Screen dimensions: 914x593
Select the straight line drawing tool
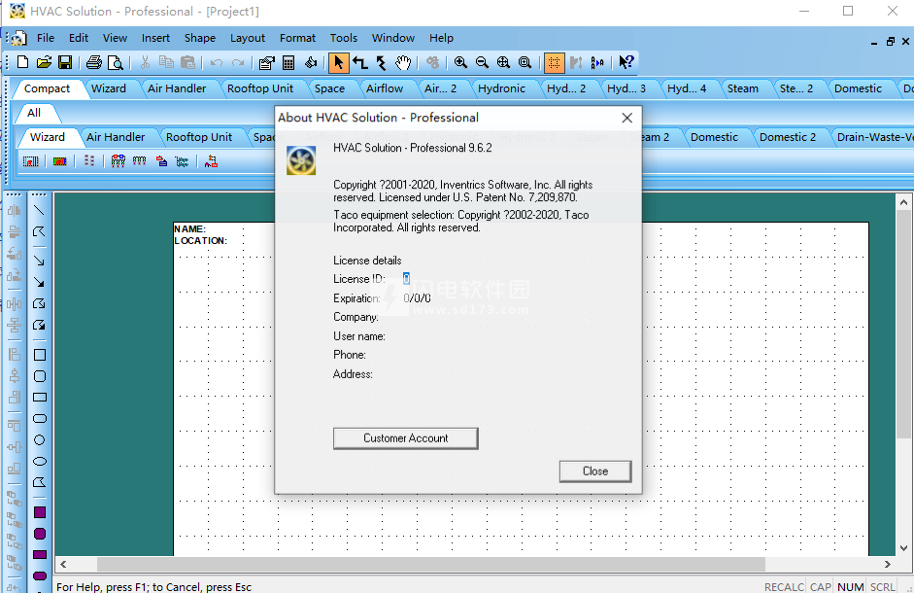39,210
